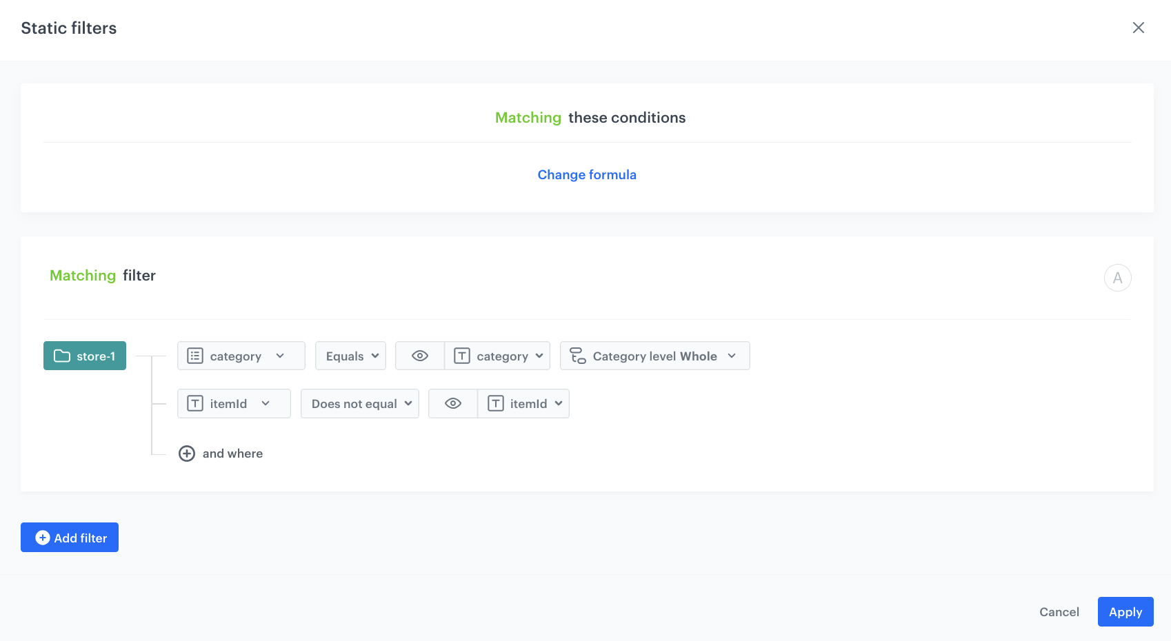Screen dimensions: 1171x641
Task: Open the Does not equal operator dropdown
Action: click(x=360, y=403)
